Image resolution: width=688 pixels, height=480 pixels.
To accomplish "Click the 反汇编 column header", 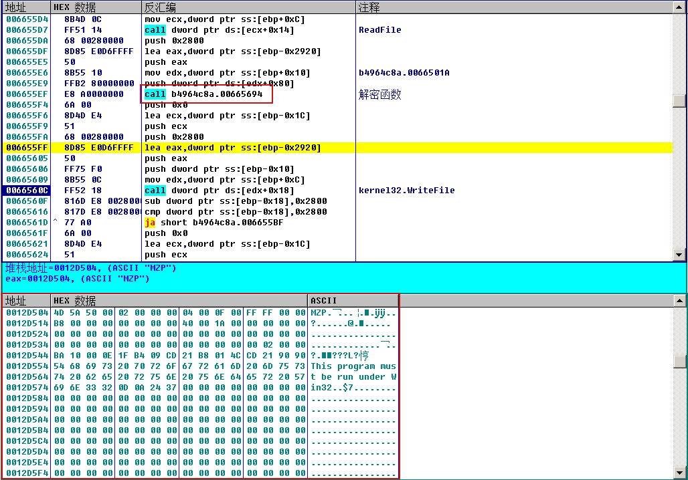I will (x=248, y=7).
